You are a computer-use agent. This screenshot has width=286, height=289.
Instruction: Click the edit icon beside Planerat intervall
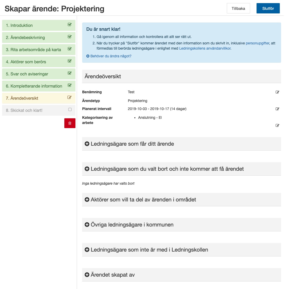tap(277, 109)
